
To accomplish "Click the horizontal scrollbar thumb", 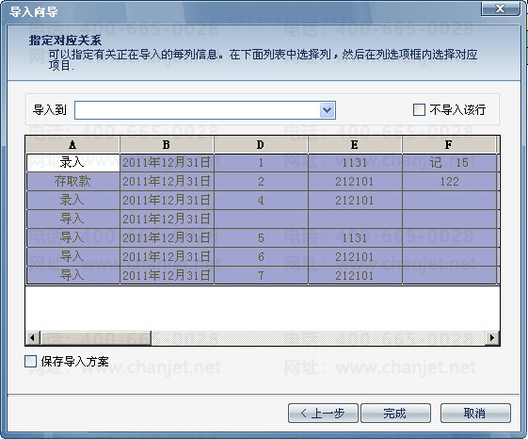I will coord(96,337).
